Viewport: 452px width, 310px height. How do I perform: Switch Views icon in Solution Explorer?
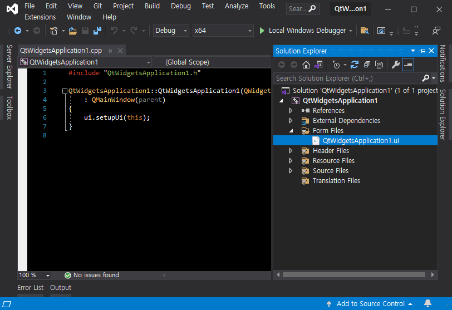coord(318,65)
